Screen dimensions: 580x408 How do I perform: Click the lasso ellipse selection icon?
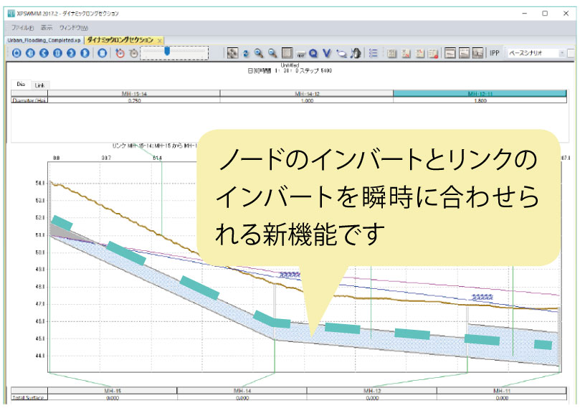tap(341, 54)
